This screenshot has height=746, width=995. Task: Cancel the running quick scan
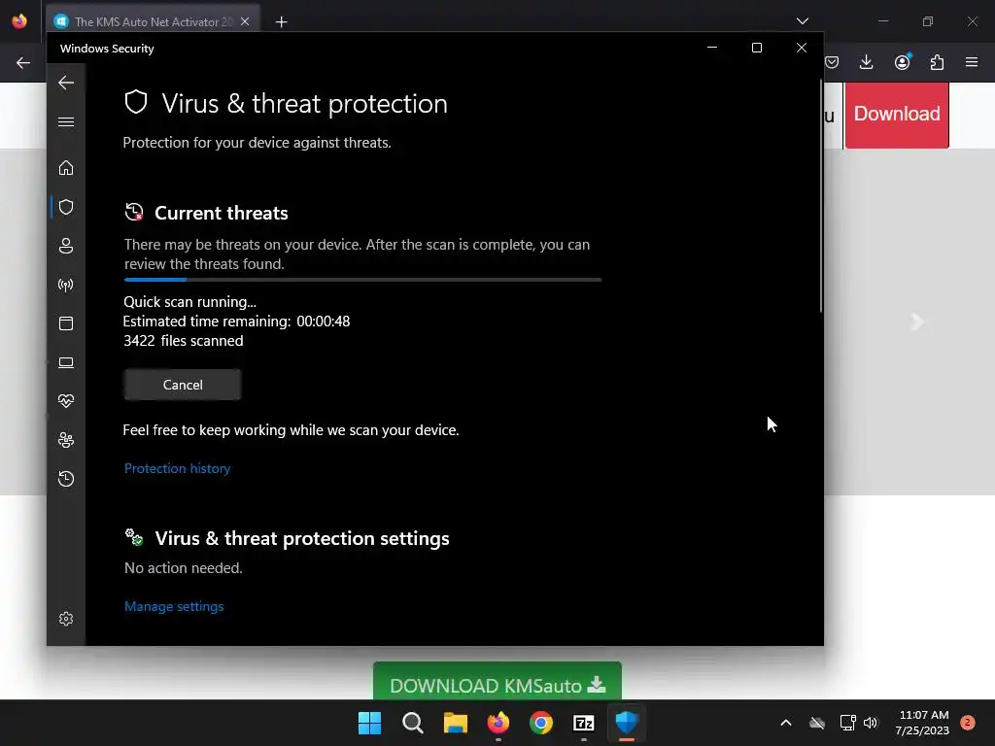(183, 385)
